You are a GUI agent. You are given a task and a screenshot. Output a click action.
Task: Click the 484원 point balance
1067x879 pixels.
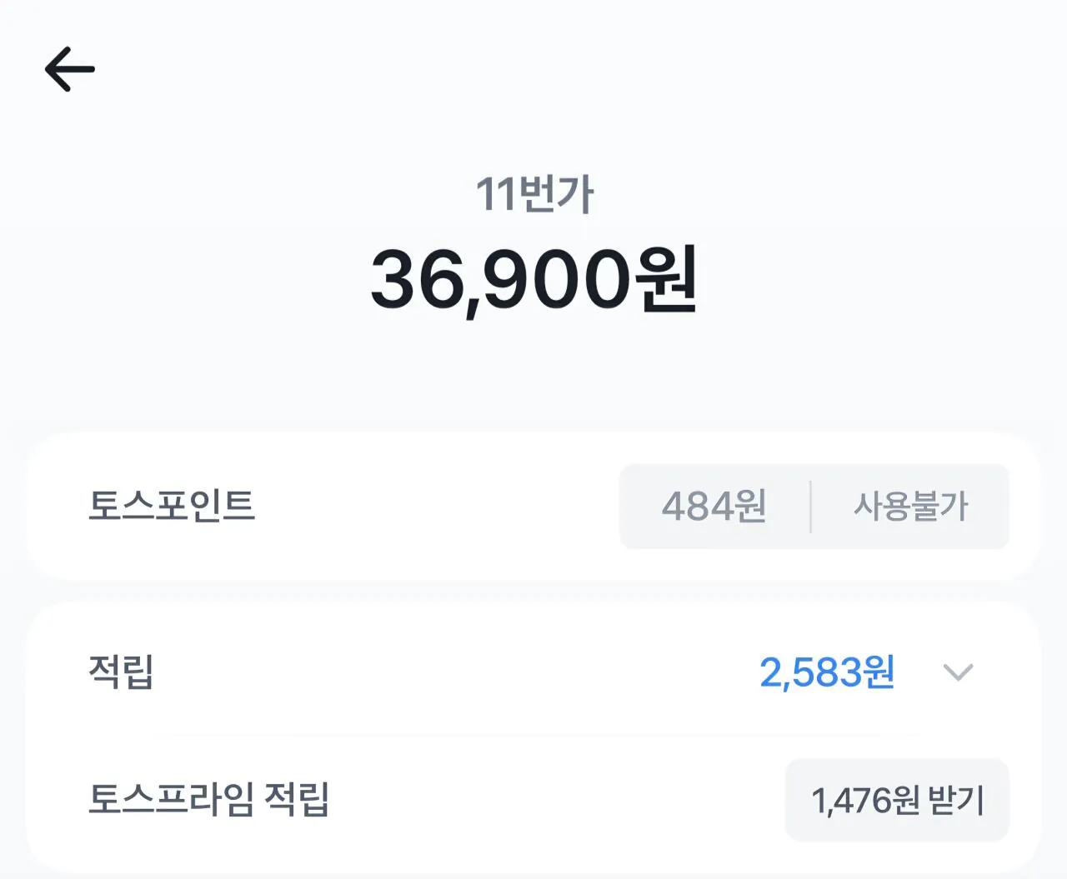[x=714, y=507]
